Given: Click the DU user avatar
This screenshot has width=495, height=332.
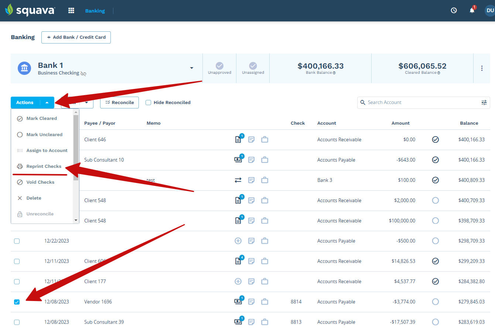Looking at the screenshot, I should point(490,11).
